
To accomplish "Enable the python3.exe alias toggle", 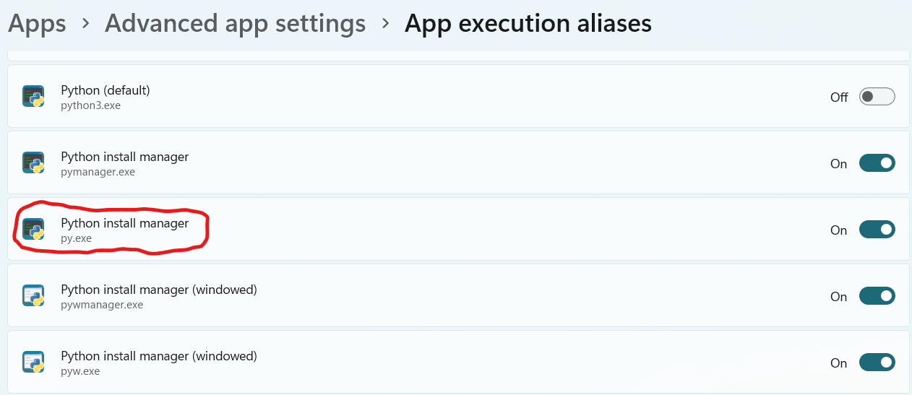I will (x=877, y=97).
